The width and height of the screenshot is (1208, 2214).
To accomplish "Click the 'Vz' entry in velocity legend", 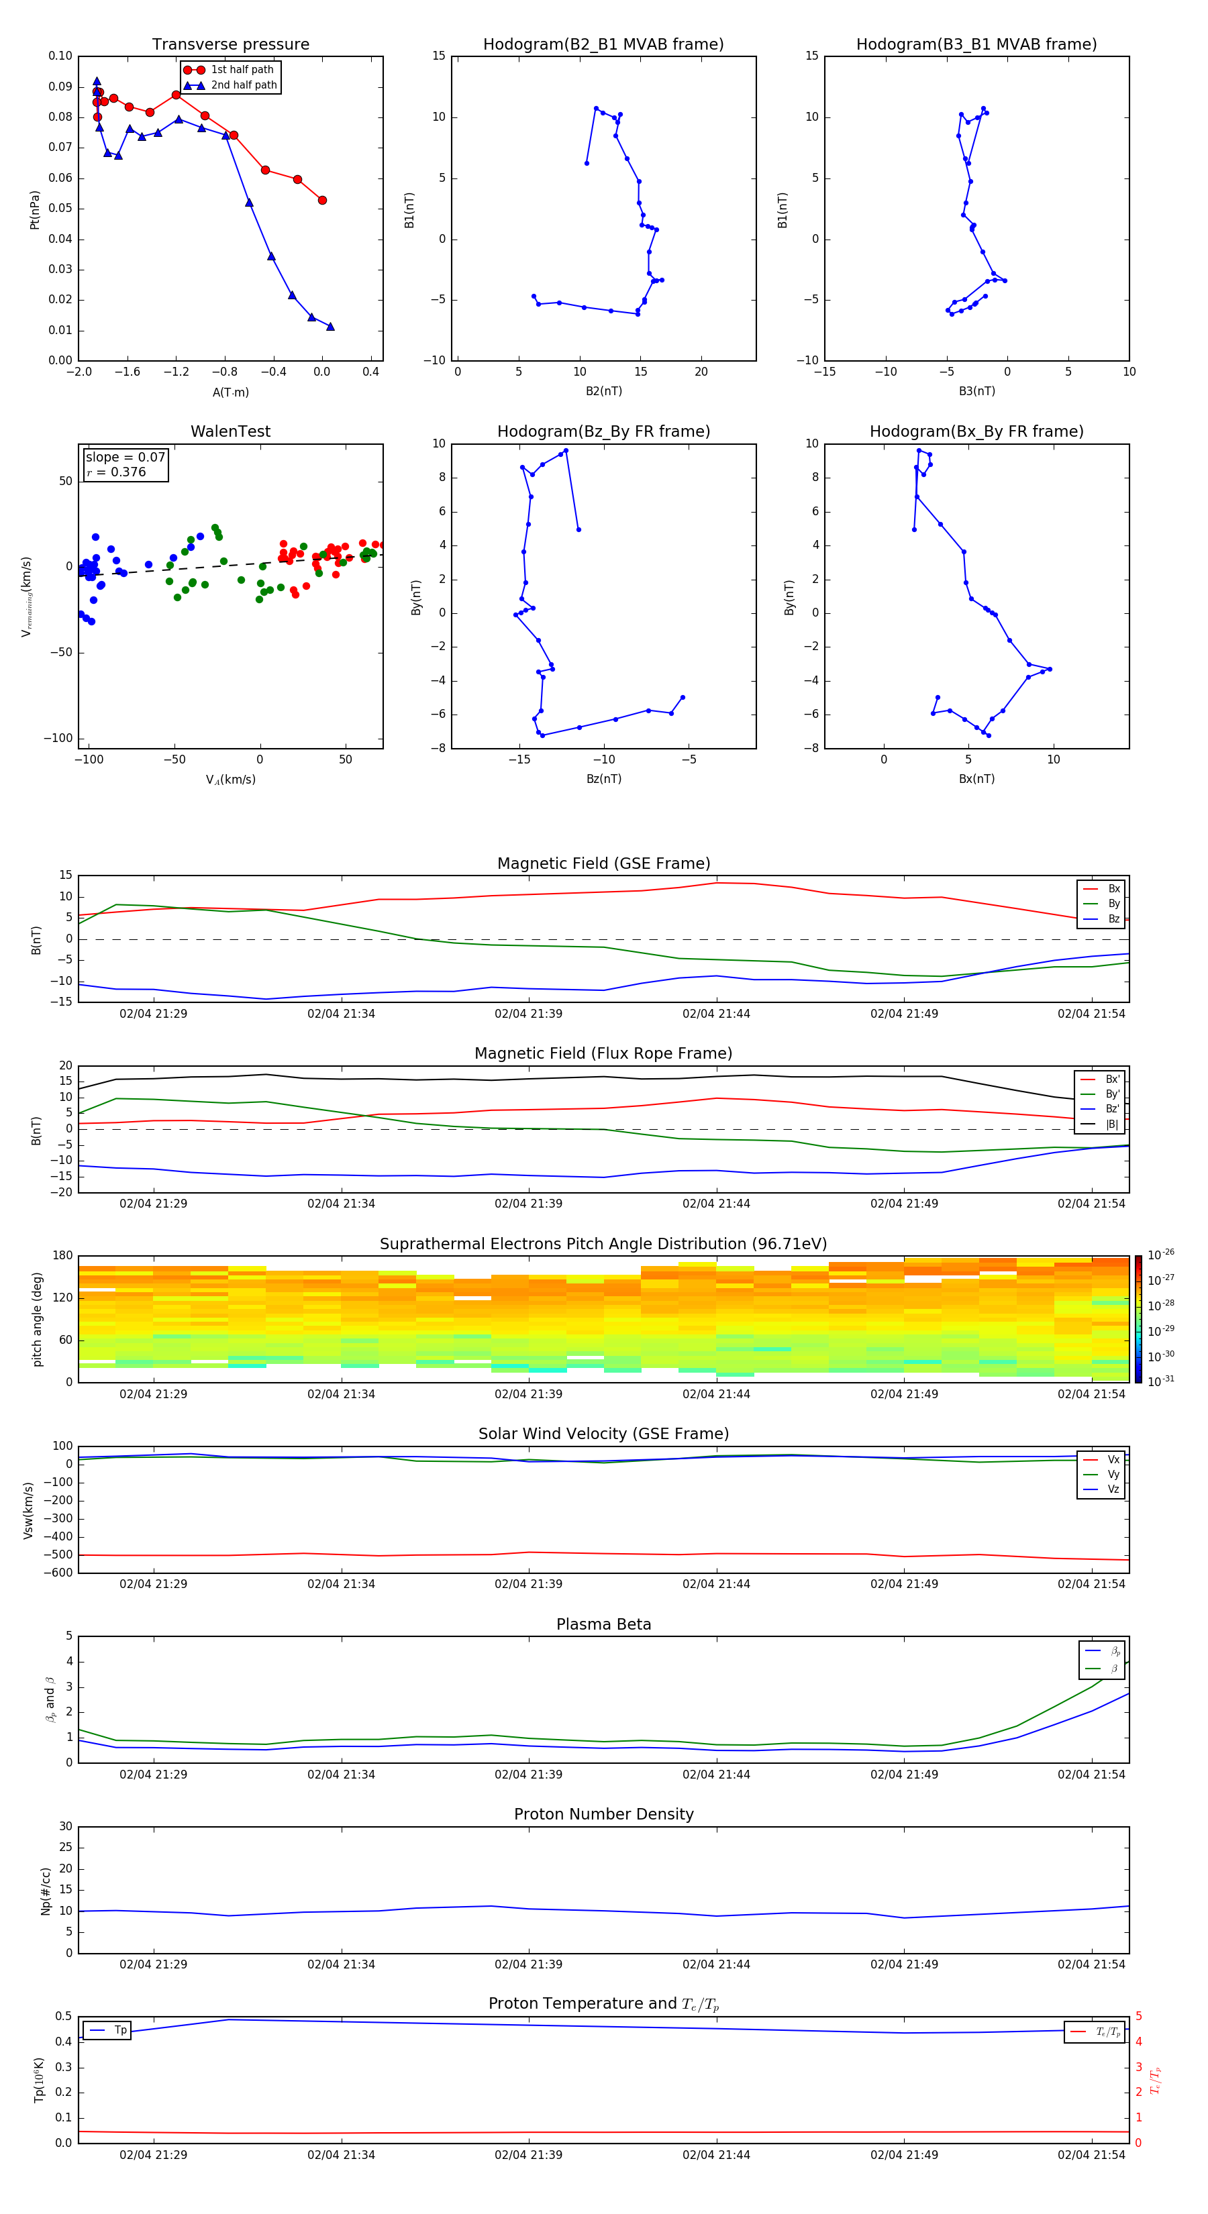I will [1101, 1489].
